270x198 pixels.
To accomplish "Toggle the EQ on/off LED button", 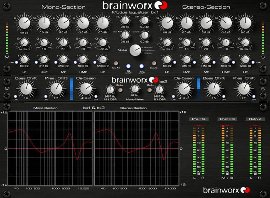I will [128, 66].
